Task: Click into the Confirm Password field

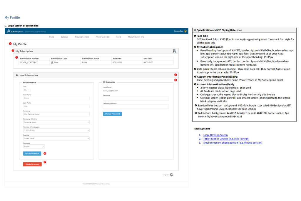Action: coord(136,107)
